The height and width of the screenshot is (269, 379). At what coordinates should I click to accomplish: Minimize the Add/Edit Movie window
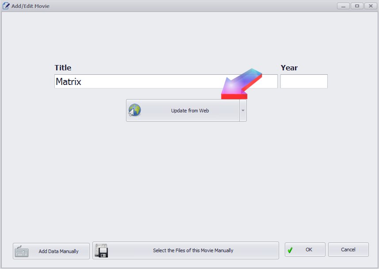(344, 6)
